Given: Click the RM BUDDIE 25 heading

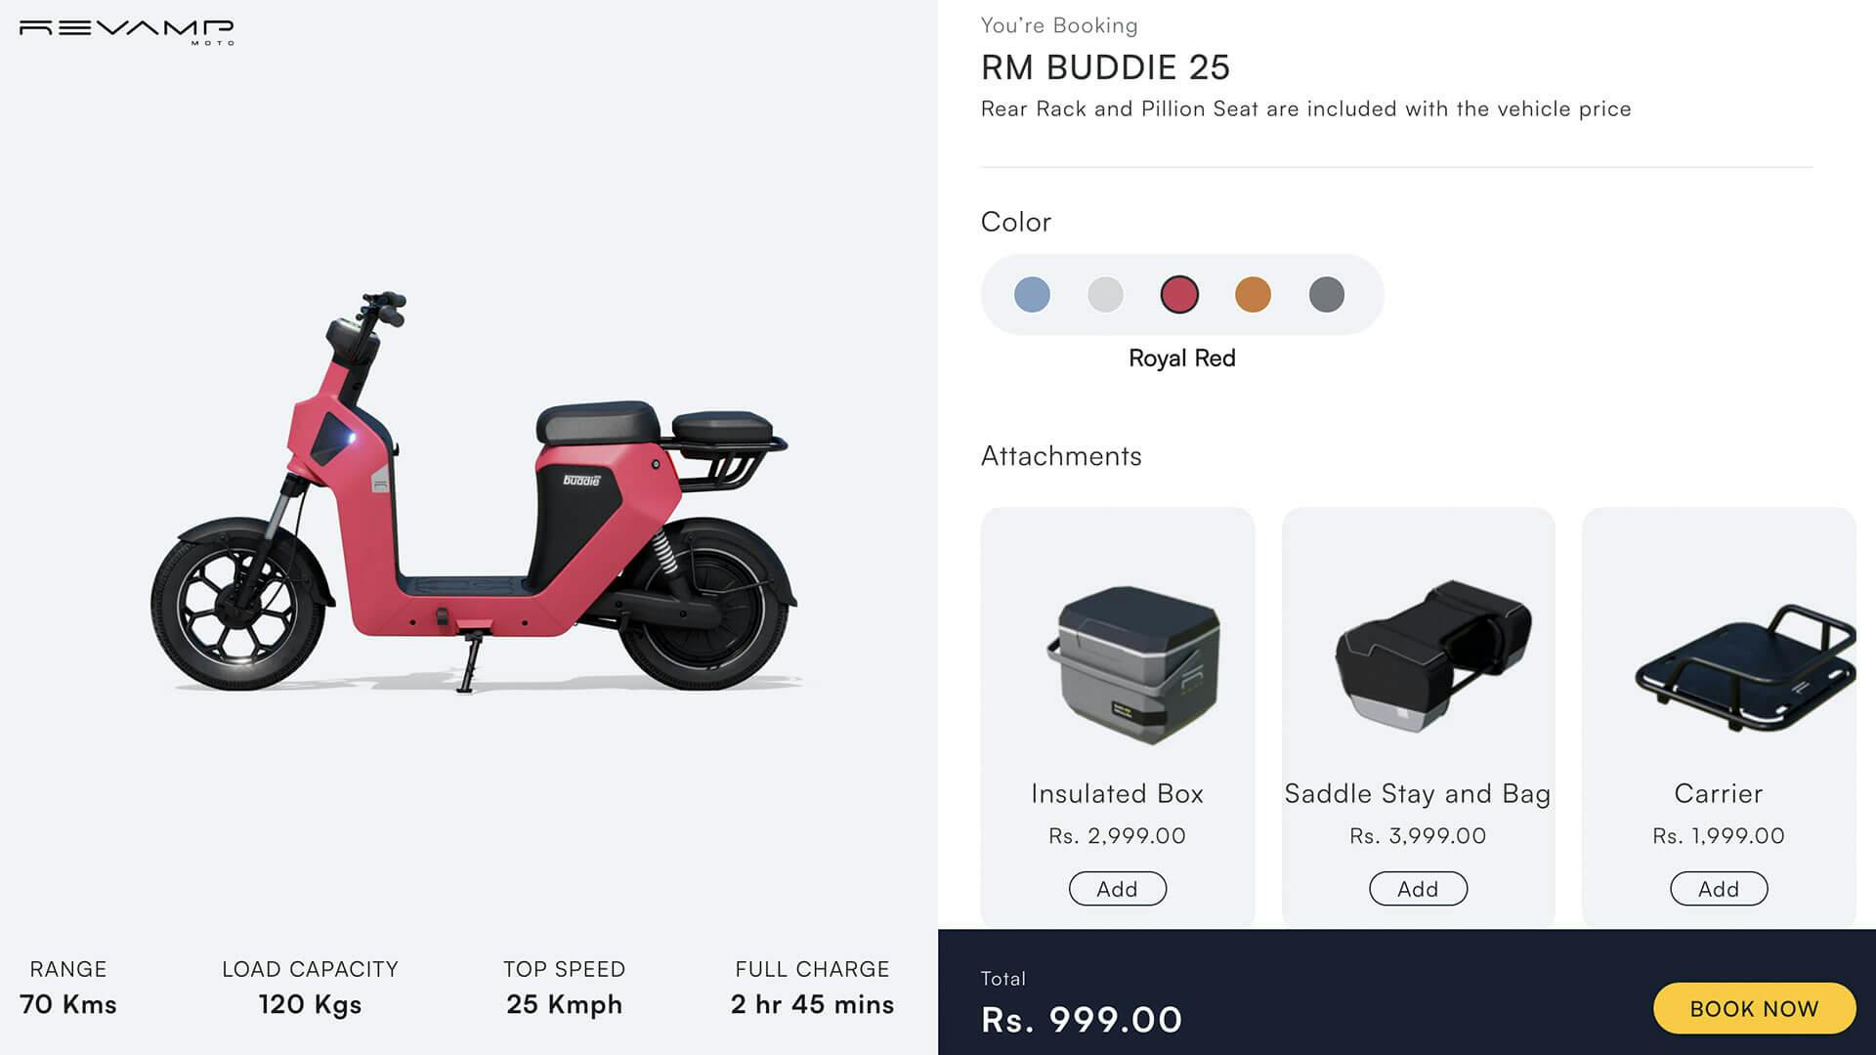Looking at the screenshot, I should 1105,67.
